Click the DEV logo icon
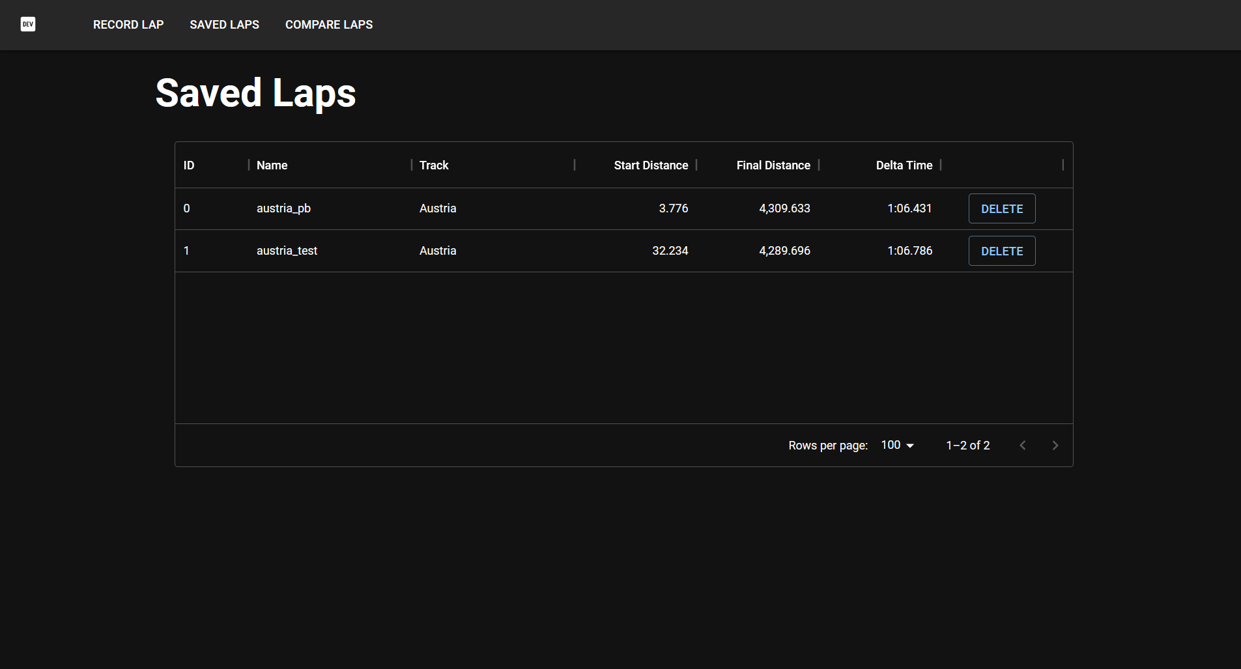Viewport: 1241px width, 669px height. [x=28, y=25]
